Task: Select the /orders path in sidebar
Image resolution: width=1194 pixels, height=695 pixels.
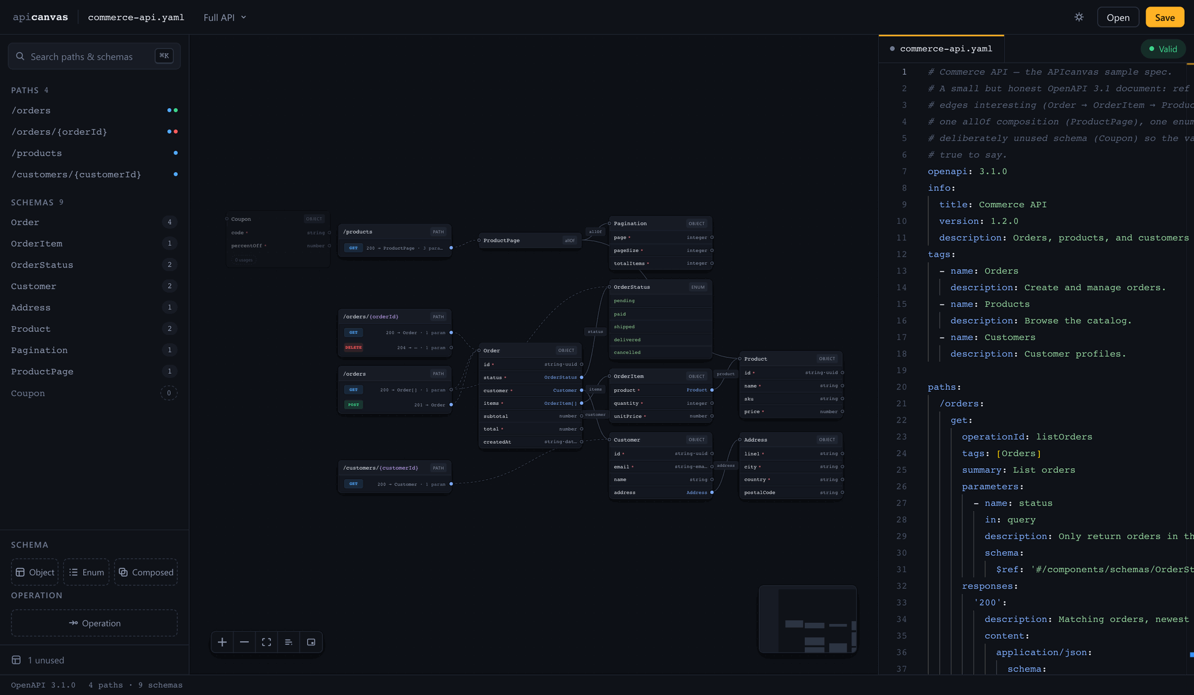Action: click(94, 110)
